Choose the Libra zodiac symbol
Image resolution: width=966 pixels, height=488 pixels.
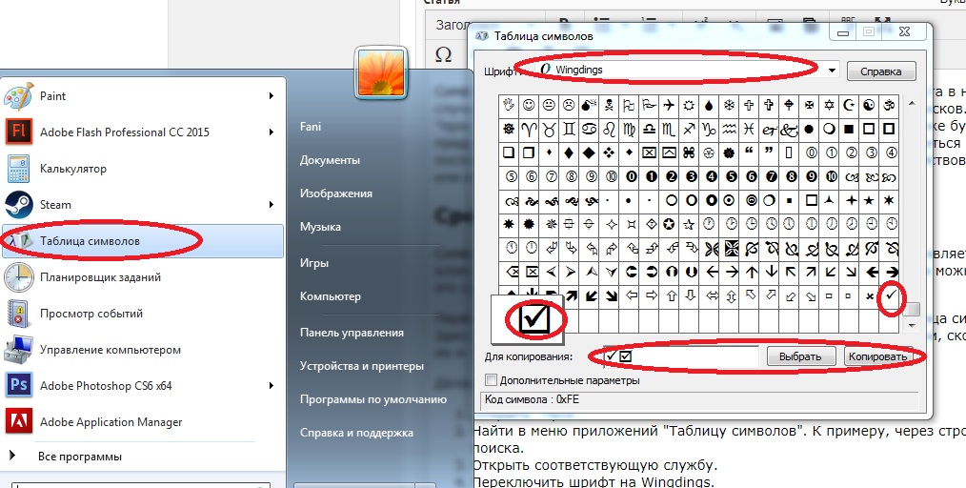(x=649, y=130)
